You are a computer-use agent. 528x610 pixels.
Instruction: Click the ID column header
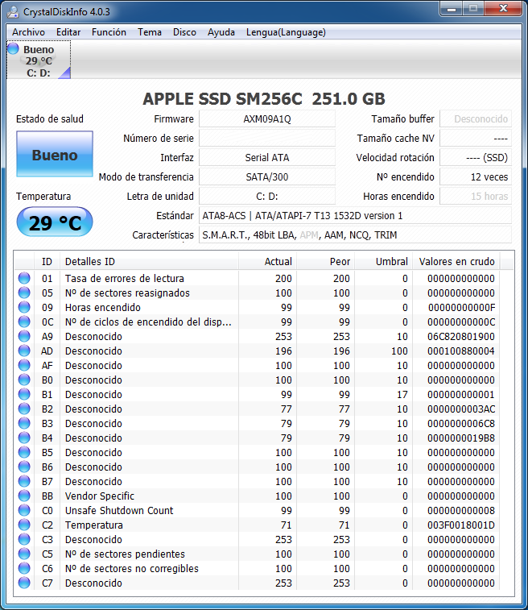click(47, 261)
